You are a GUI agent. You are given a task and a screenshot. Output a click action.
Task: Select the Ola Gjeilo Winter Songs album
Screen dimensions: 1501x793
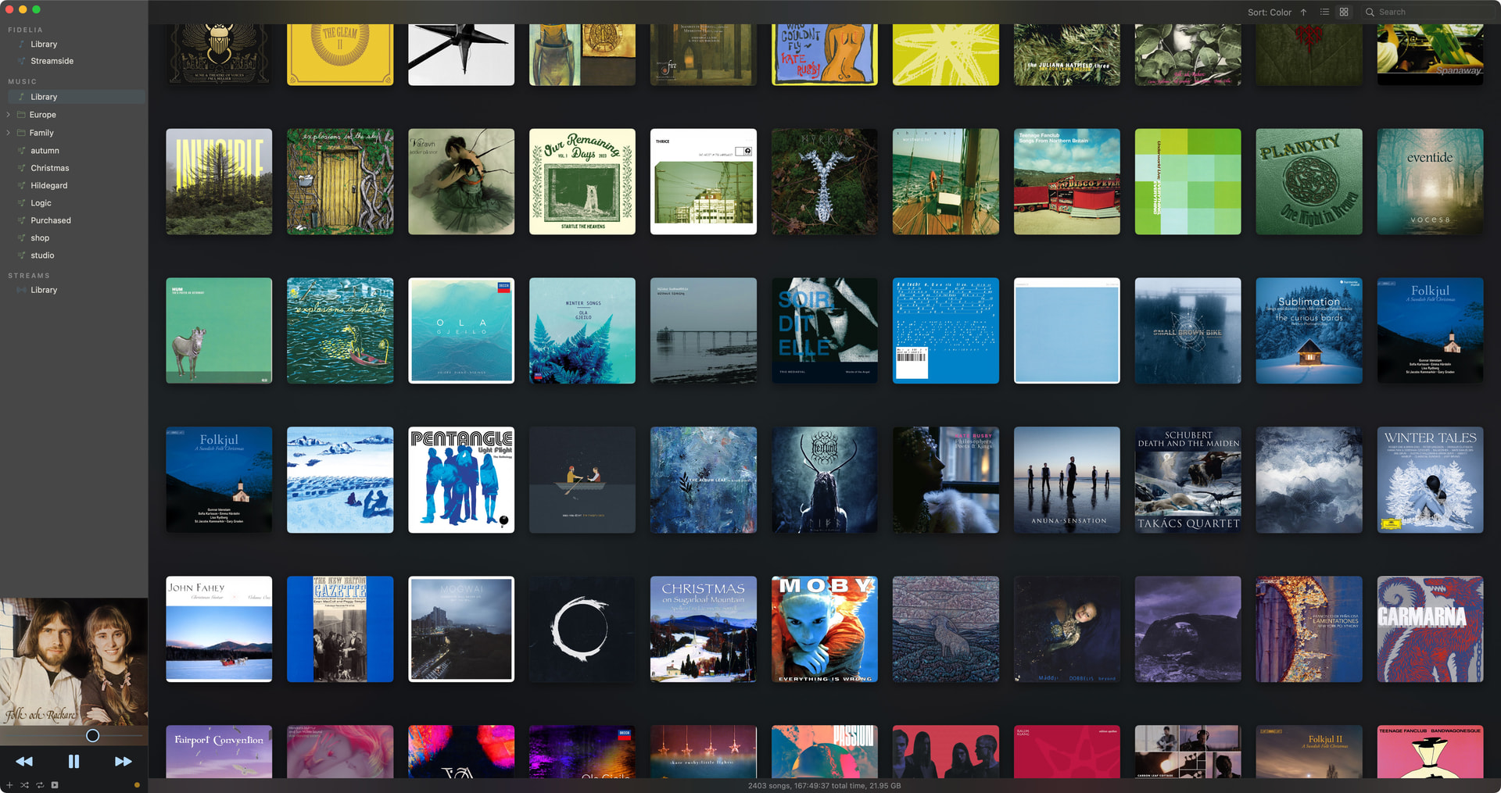pyautogui.click(x=582, y=330)
